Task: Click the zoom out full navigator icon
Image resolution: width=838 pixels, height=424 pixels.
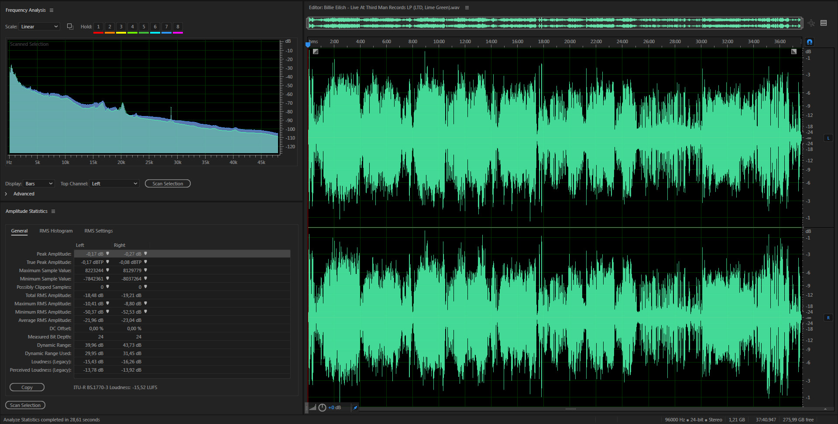Action: [x=811, y=23]
